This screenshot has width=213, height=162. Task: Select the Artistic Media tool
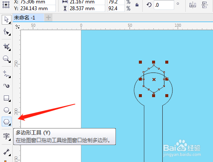click(6, 86)
